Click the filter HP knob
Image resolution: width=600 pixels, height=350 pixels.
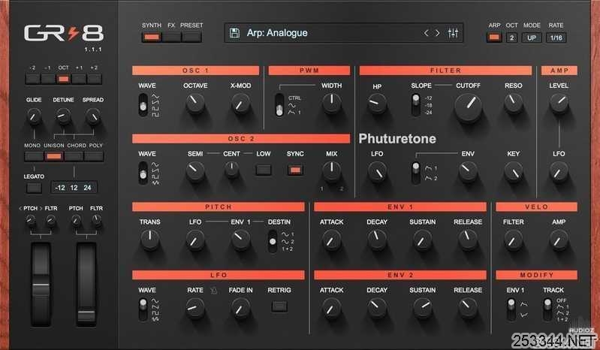click(x=377, y=104)
